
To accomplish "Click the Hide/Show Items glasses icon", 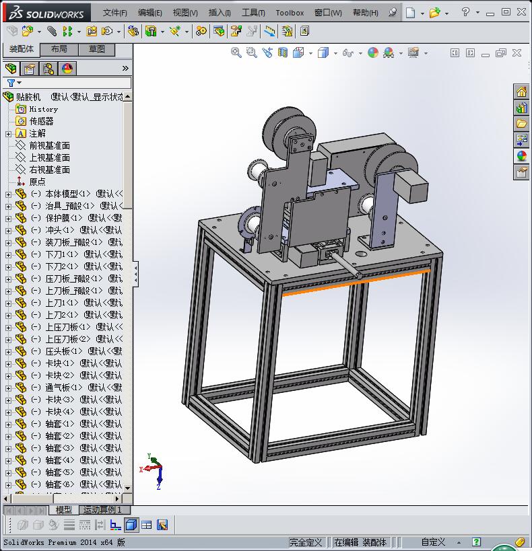I will (x=348, y=52).
